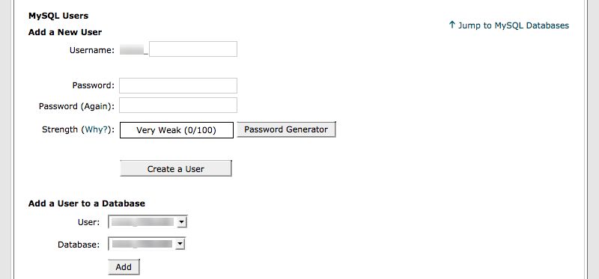599x279 pixels.
Task: Click the Database: label
Action: [79, 245]
